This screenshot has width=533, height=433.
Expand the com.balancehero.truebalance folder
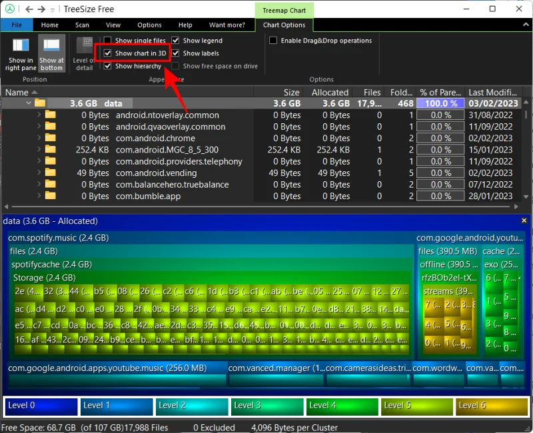tap(39, 185)
